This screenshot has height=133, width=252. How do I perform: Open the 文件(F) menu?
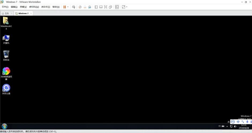click(5, 7)
